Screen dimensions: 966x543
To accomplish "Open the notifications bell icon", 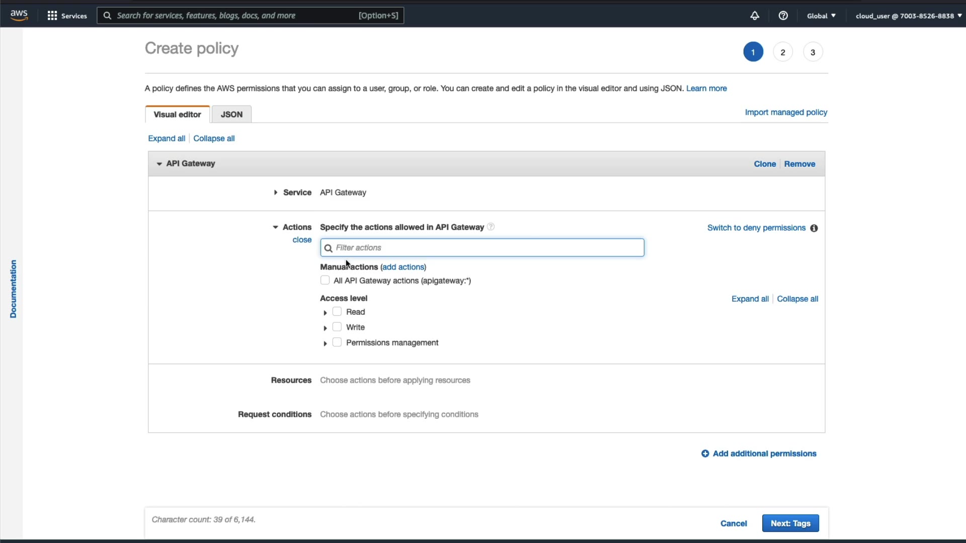I will click(754, 16).
